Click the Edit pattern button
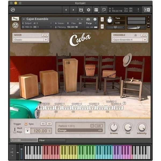The image size is (161, 161). coord(98,126)
